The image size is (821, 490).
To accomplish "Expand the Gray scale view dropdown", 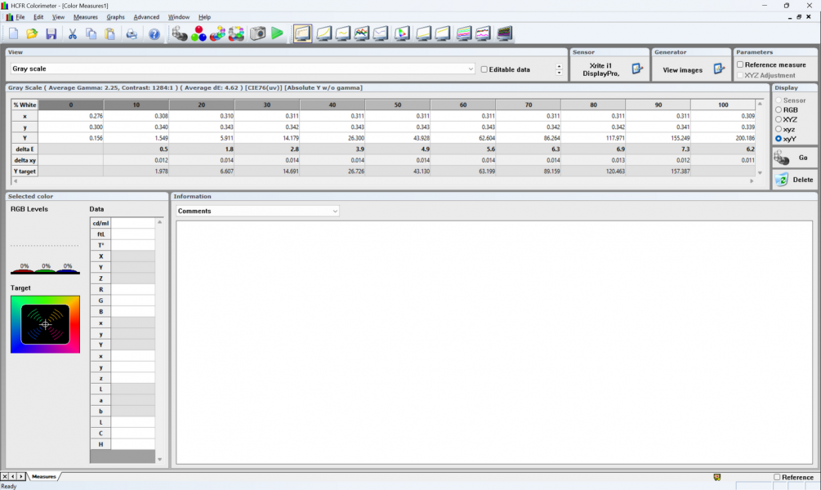I will point(471,69).
